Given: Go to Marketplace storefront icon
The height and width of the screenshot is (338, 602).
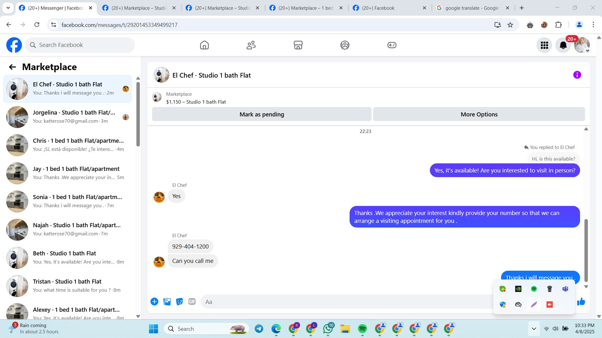Looking at the screenshot, I should pos(298,45).
